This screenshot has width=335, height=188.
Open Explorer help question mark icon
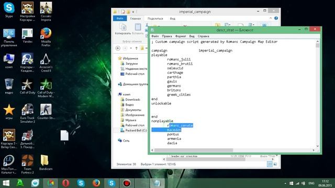tap(276, 18)
